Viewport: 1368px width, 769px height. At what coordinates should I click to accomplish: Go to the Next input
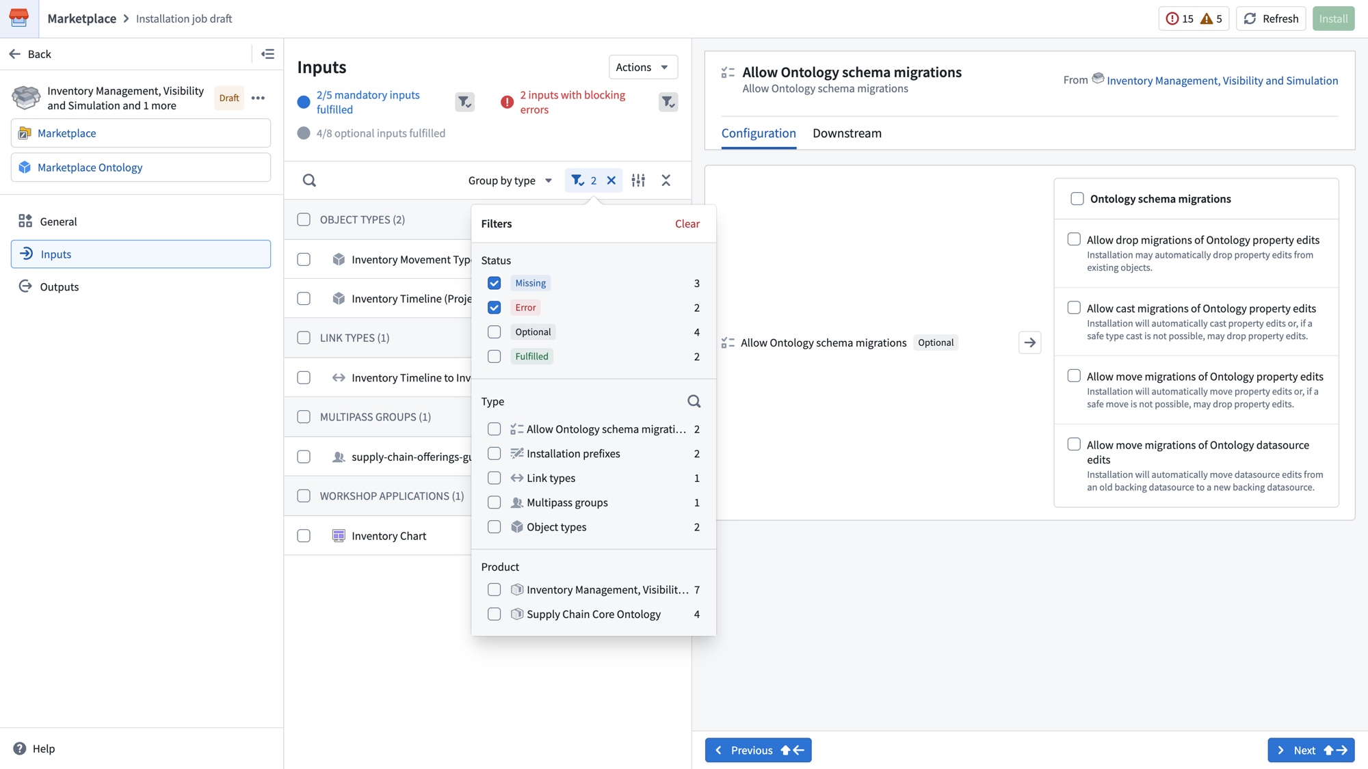pos(1311,750)
